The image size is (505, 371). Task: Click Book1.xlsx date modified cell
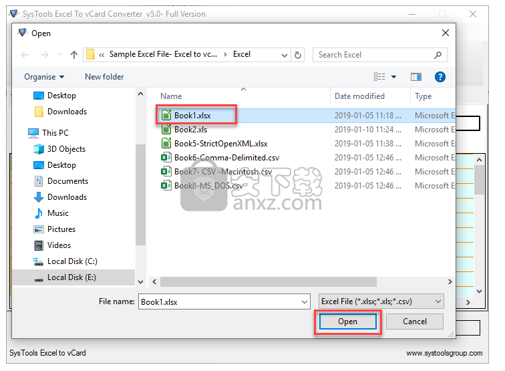pos(368,116)
